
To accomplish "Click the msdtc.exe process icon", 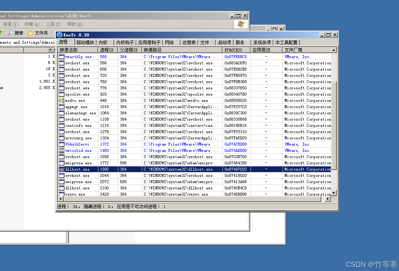I will [62, 100].
